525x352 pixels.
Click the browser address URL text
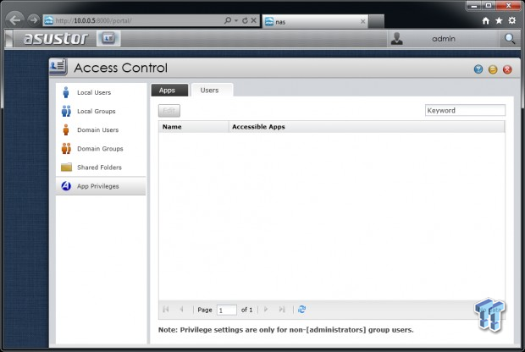(93, 21)
